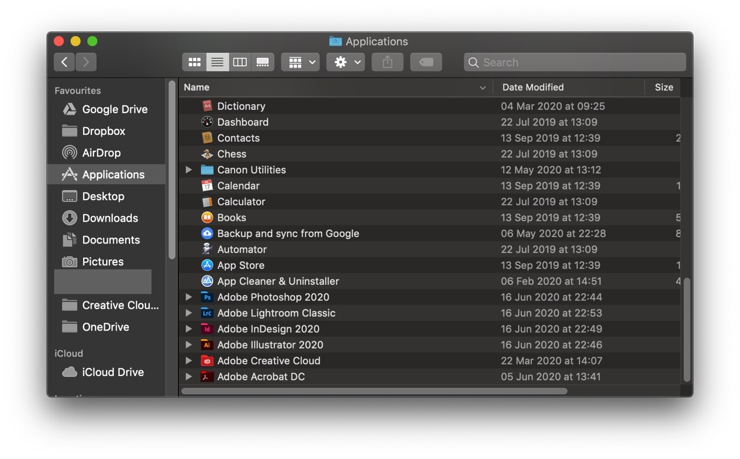
Task: Expand the Adobe Lightroom Classic folder
Action: click(189, 312)
